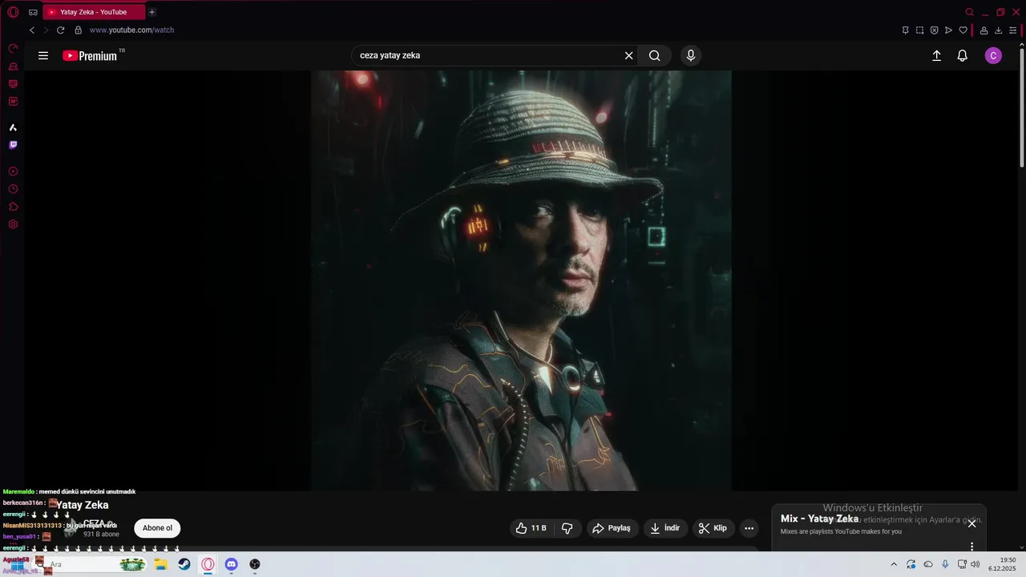The image size is (1026, 577).
Task: Click the system tray microphone icon
Action: coord(945,564)
